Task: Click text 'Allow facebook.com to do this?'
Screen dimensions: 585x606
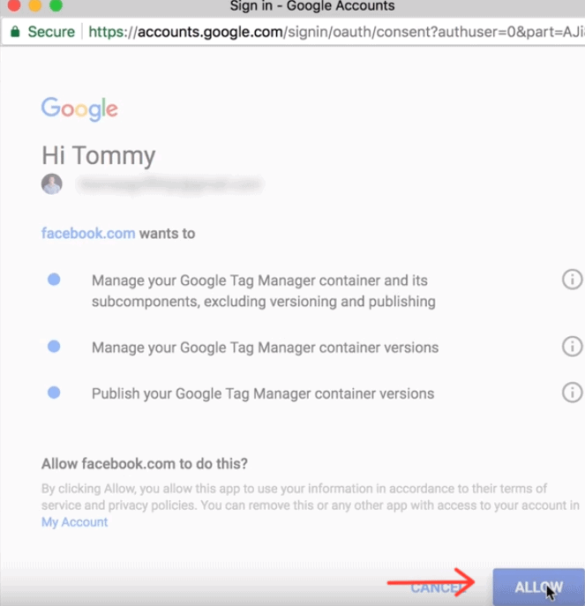Action: tap(144, 463)
